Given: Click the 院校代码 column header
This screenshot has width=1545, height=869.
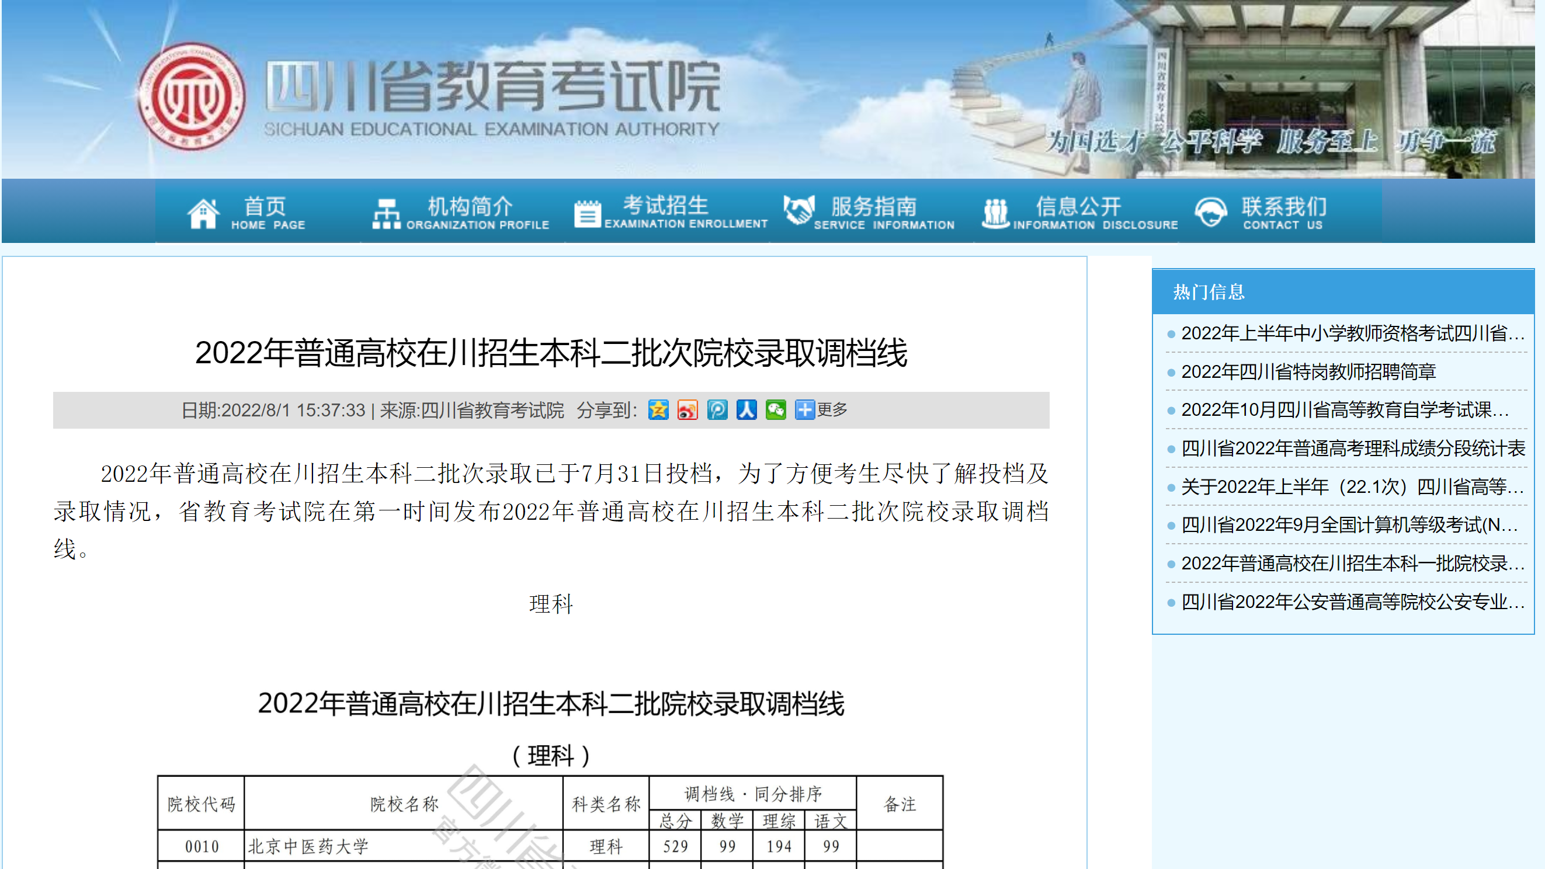Looking at the screenshot, I should [x=202, y=804].
